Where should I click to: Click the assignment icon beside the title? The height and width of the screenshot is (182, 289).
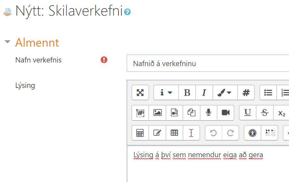7,12
